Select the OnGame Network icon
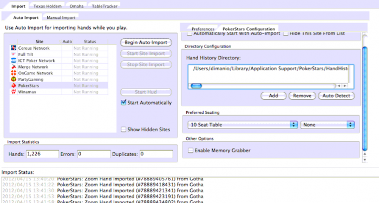 (x=14, y=73)
